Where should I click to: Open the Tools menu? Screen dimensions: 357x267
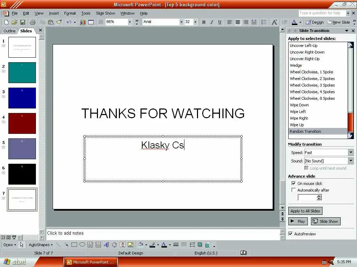click(86, 14)
